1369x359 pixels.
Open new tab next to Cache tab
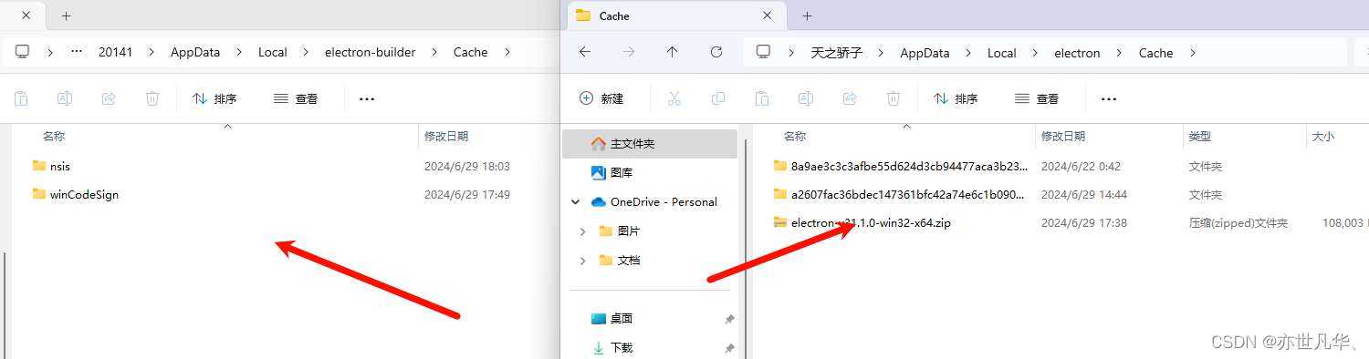(808, 15)
